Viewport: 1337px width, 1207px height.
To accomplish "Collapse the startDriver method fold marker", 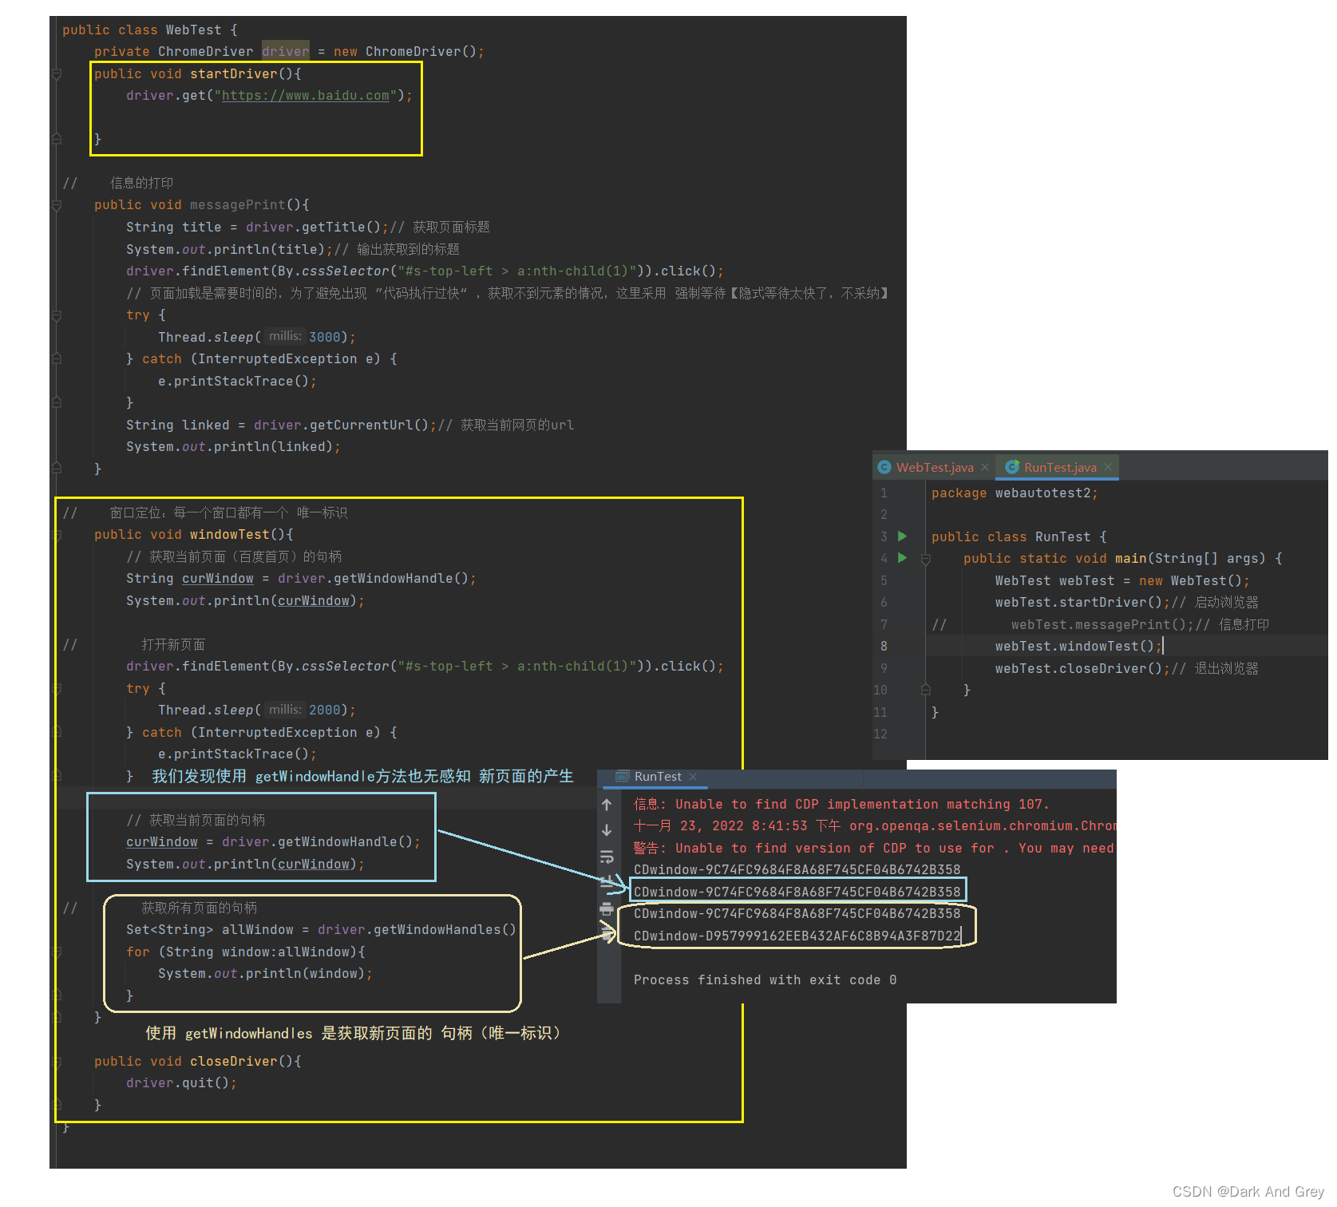I will click(57, 73).
